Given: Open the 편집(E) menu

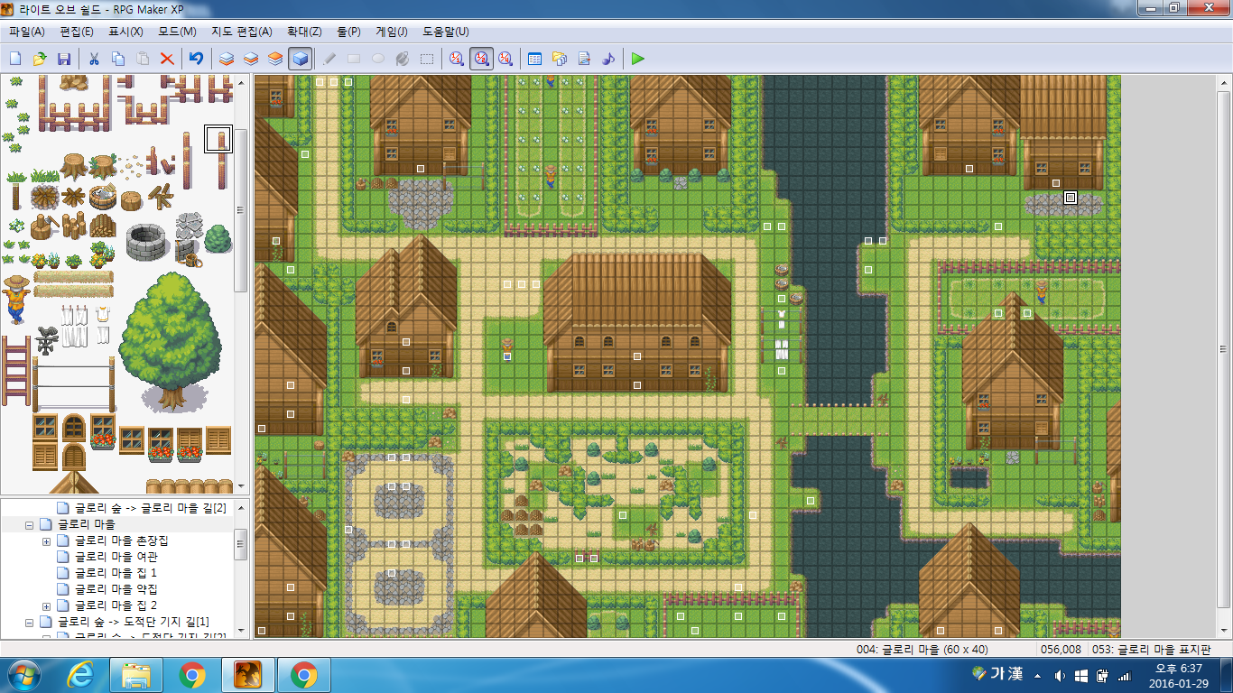Looking at the screenshot, I should [x=77, y=32].
